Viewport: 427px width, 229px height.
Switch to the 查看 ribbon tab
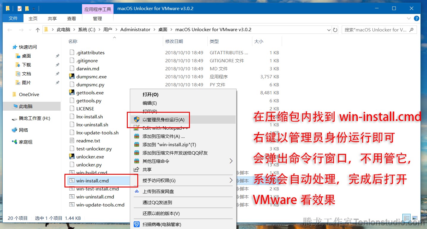[x=72, y=18]
